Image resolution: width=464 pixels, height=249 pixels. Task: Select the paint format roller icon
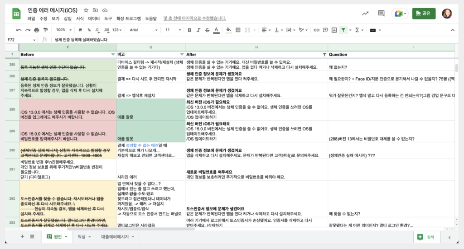[46, 30]
